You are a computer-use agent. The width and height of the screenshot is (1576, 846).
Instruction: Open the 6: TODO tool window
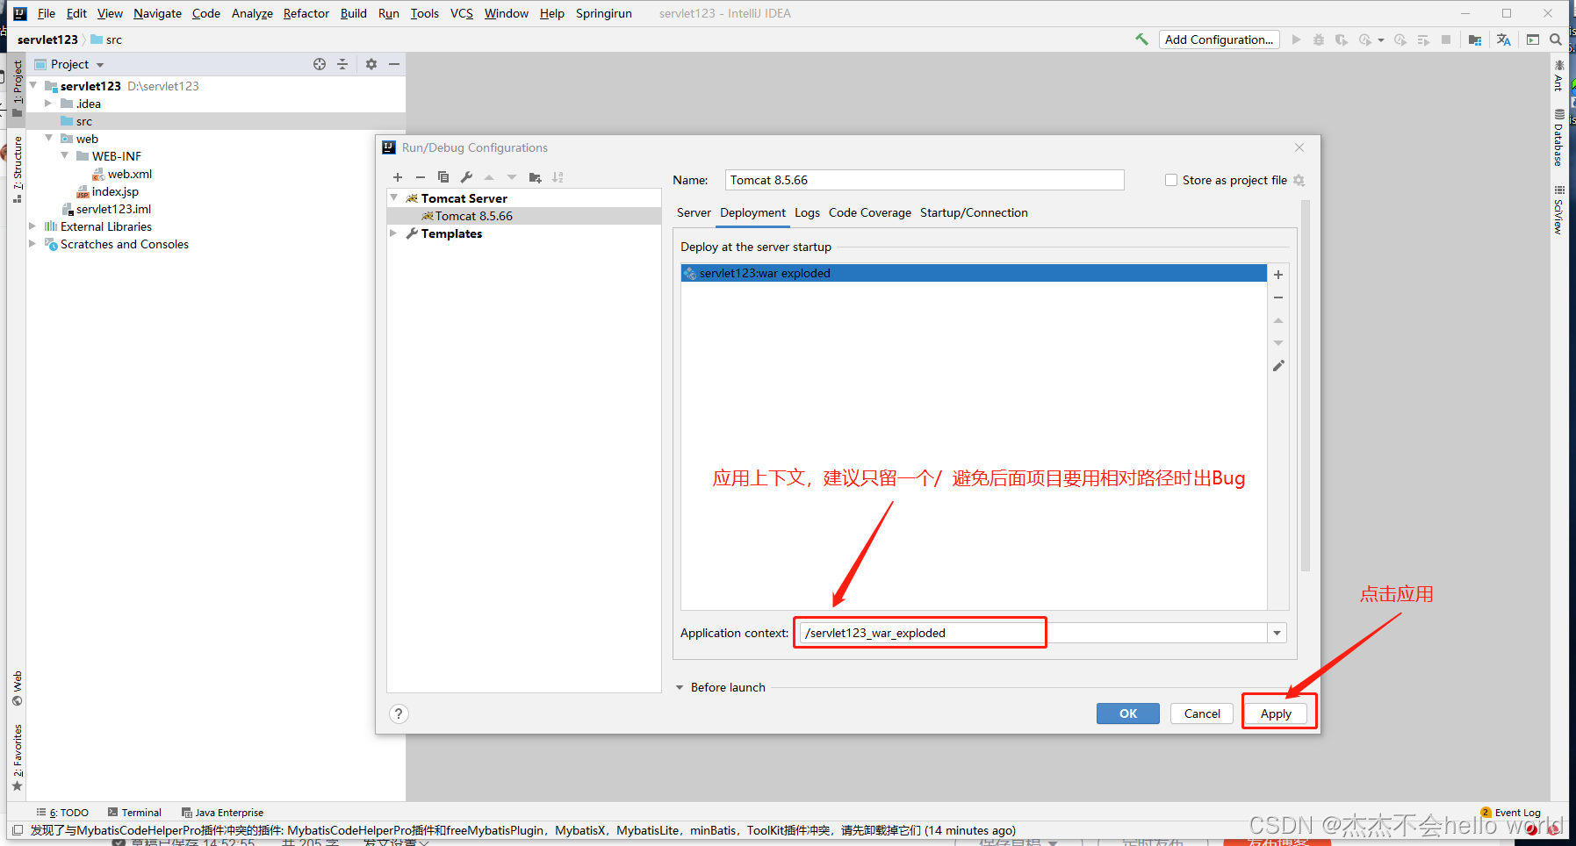[x=62, y=813]
